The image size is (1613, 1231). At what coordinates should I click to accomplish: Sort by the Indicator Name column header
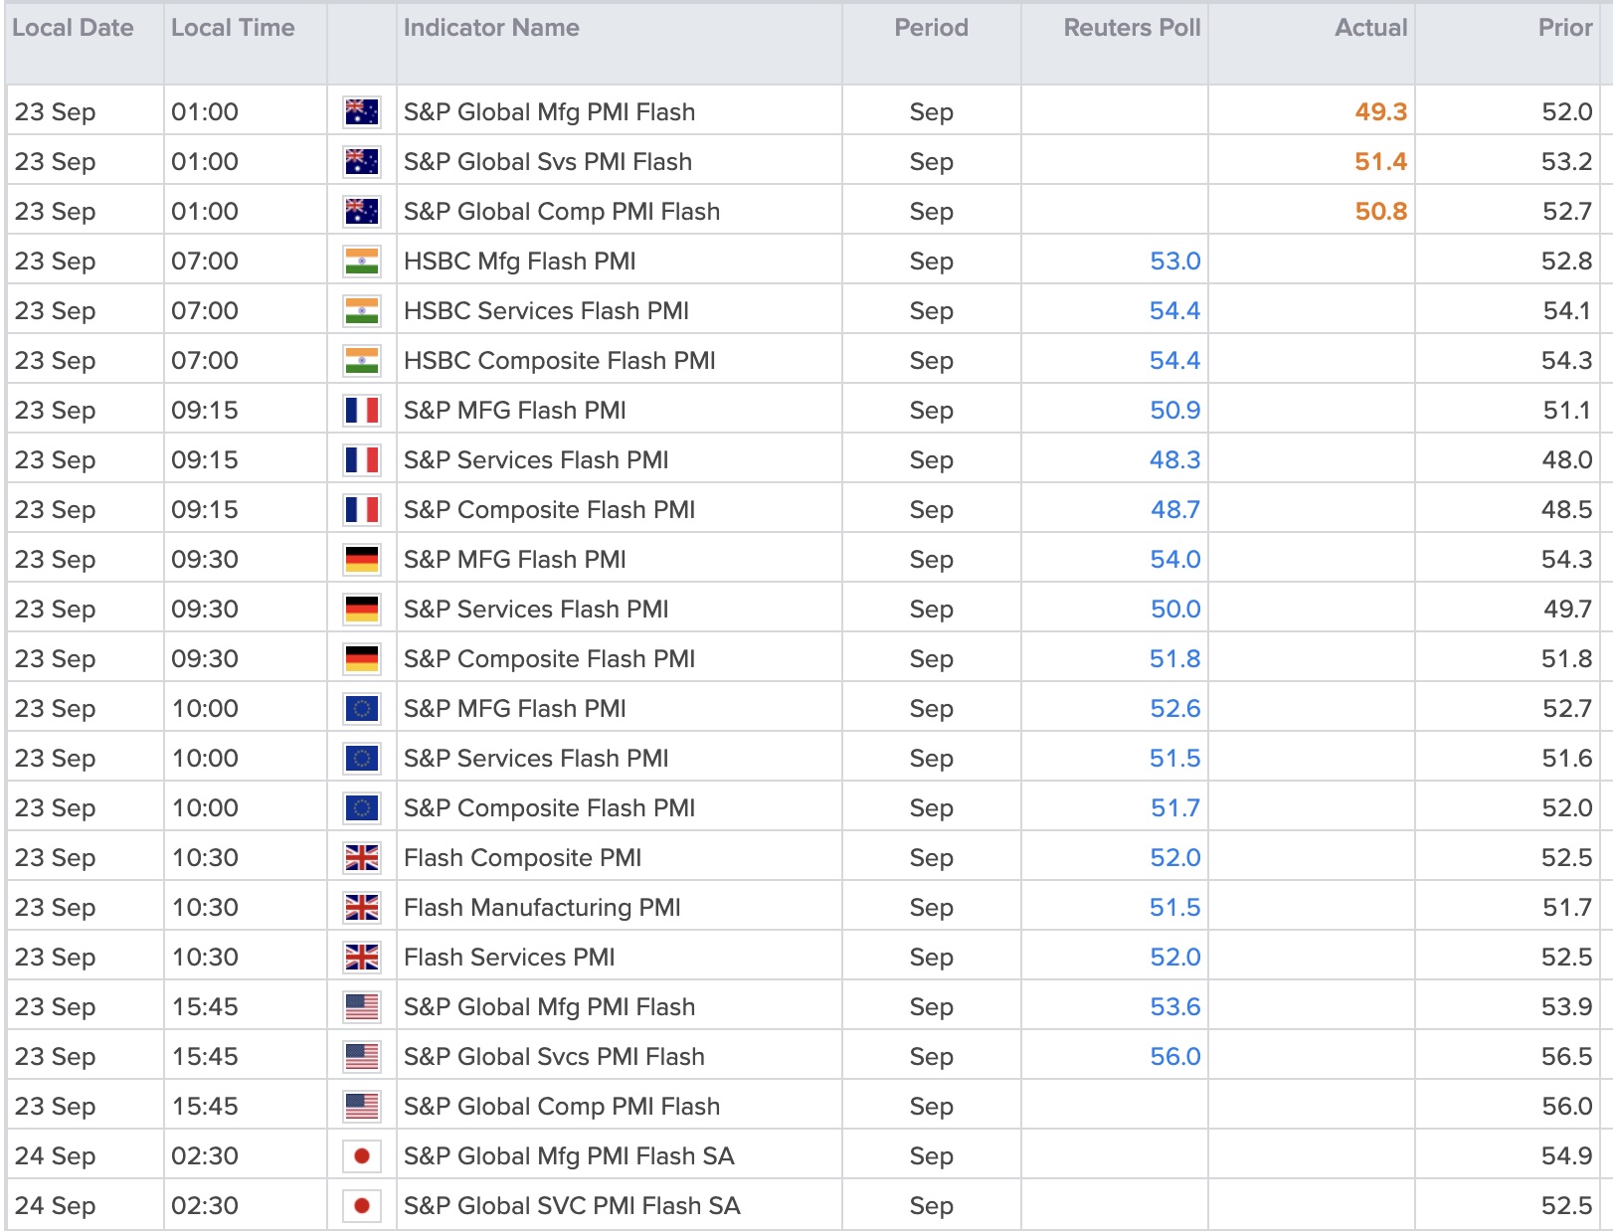491,28
